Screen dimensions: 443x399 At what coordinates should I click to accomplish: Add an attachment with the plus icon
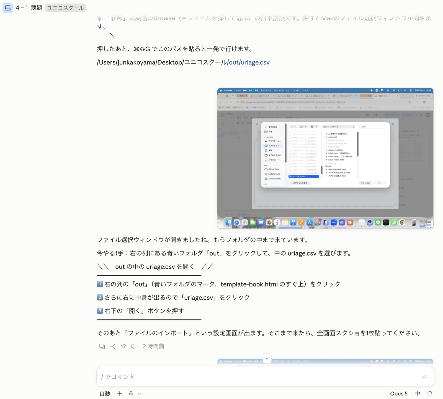[x=120, y=393]
